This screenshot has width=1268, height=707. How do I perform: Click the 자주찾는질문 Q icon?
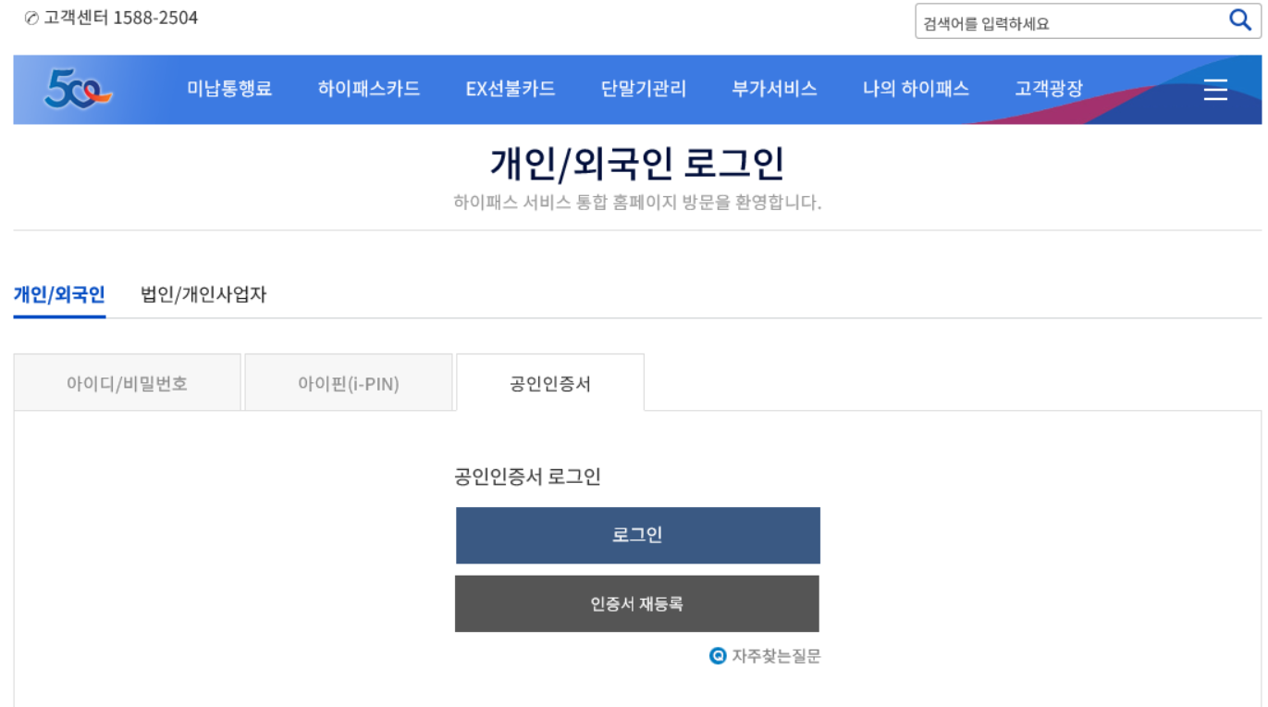coord(718,656)
